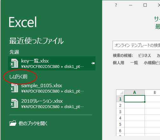
Task: Pin key一覧.xlsx to the recent list
Action: 93,63
